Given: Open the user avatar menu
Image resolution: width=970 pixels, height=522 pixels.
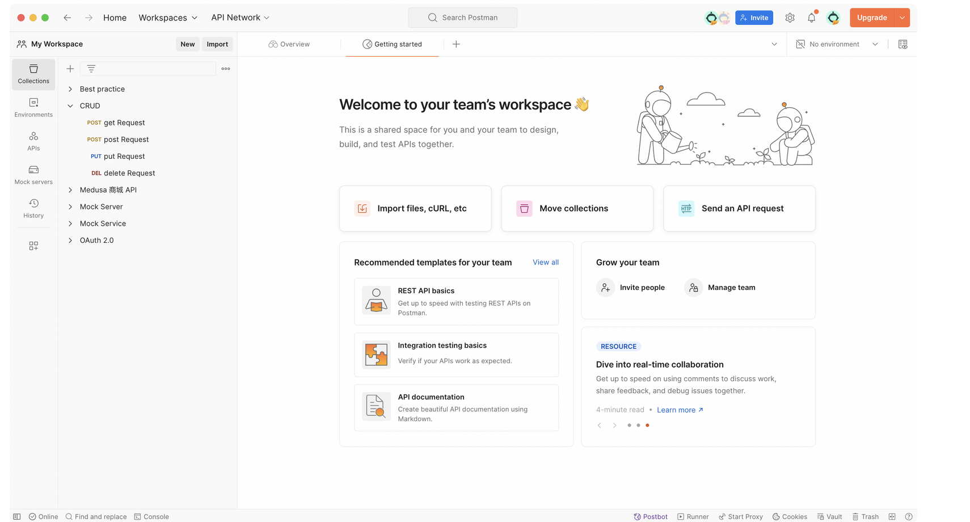Looking at the screenshot, I should 833,18.
